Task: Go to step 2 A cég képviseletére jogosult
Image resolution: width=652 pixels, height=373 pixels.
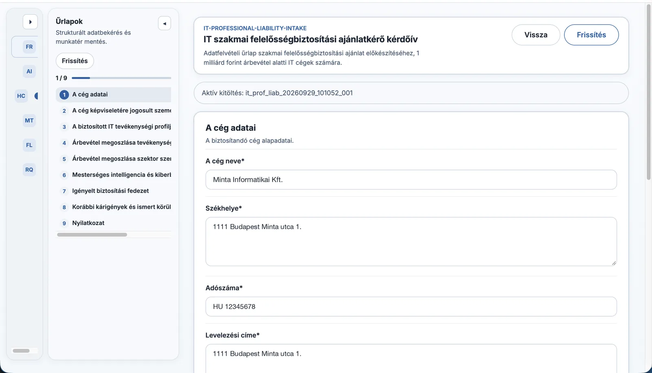Action: (113, 110)
